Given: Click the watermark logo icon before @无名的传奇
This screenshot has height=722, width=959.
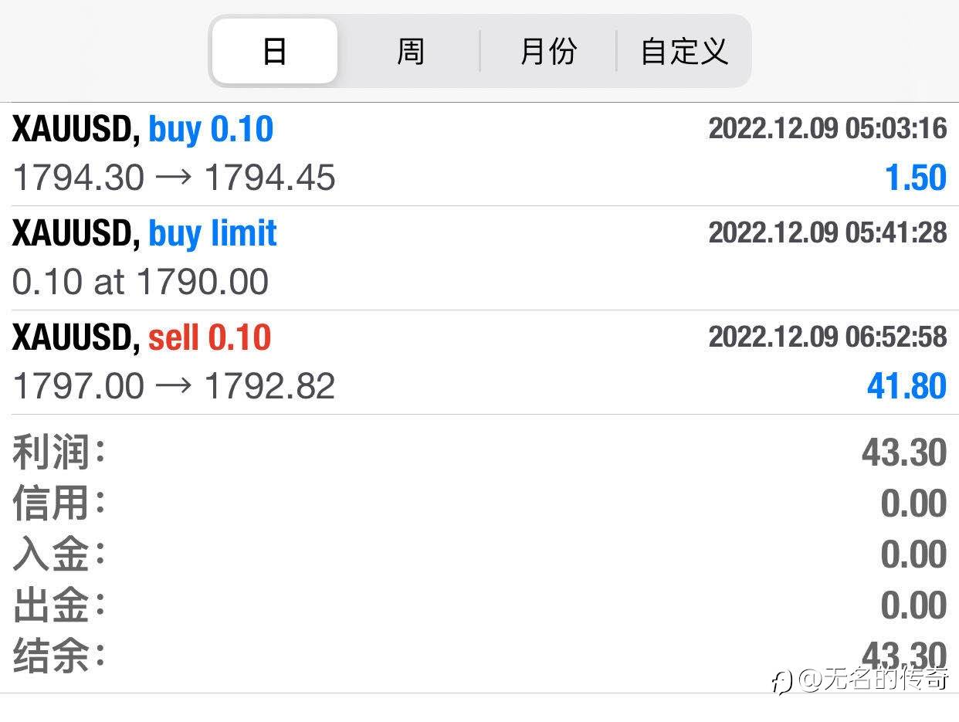Looking at the screenshot, I should coord(781,681).
